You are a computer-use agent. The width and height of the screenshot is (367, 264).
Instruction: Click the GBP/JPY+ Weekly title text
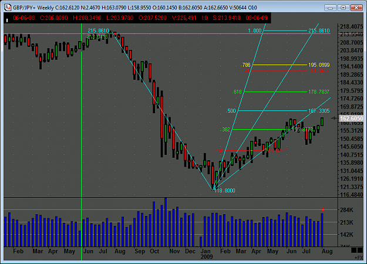33,8
